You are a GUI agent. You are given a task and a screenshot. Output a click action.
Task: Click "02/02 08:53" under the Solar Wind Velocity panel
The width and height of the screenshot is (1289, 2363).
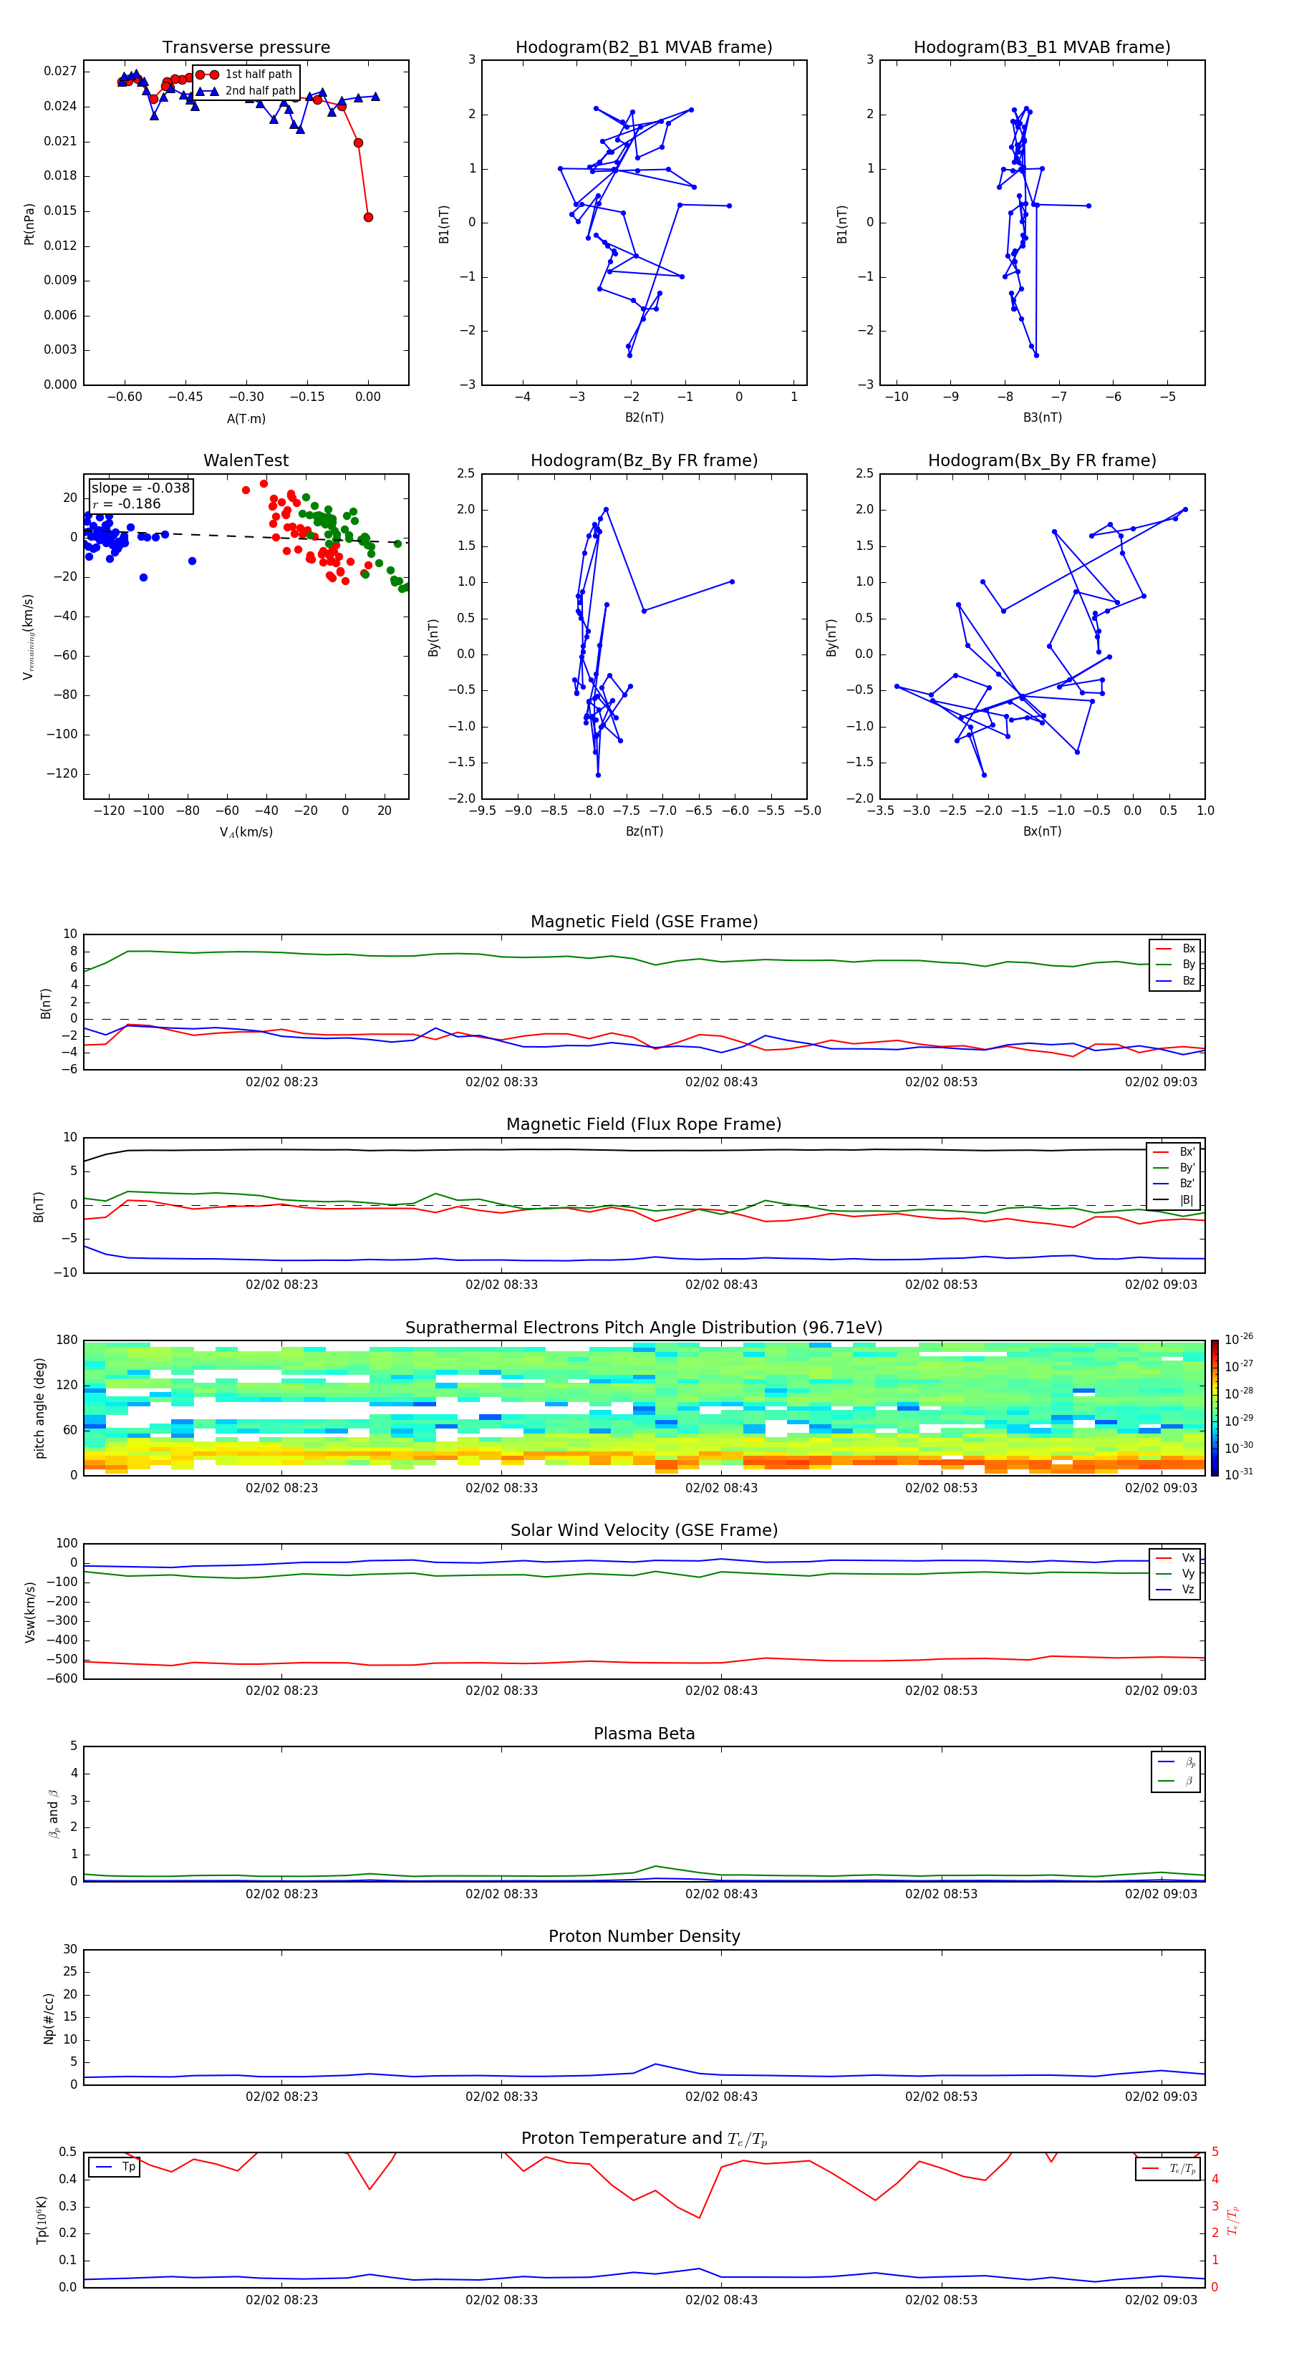click(x=941, y=1691)
